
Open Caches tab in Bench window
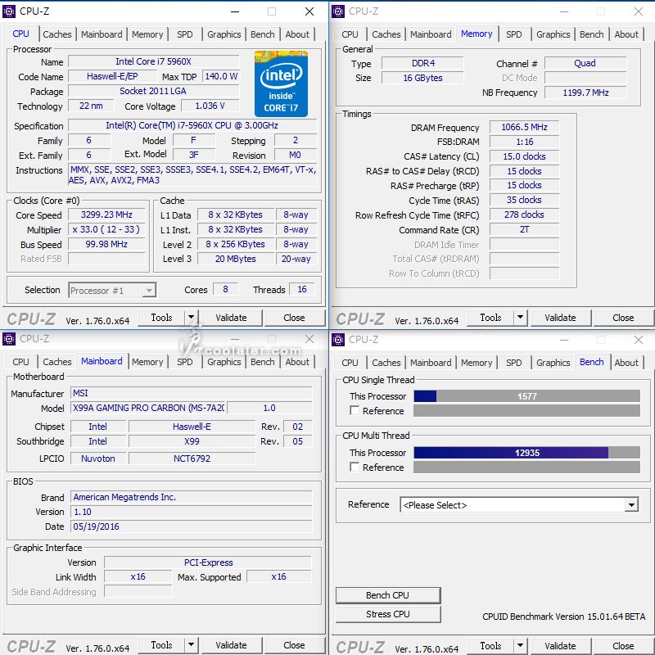click(x=386, y=363)
